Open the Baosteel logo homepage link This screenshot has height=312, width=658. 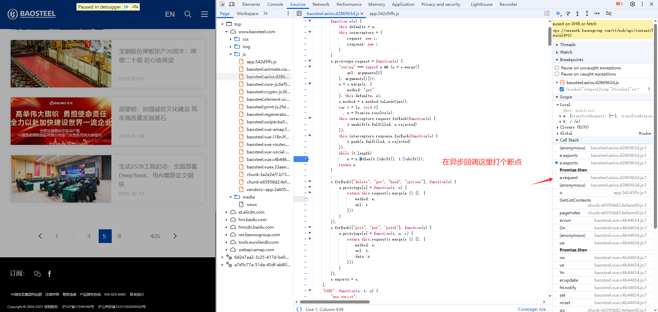(x=32, y=14)
